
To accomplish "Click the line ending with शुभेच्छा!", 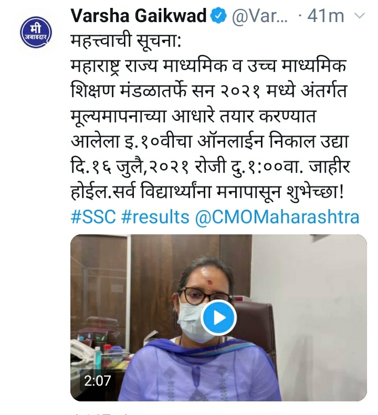I will coord(207,191).
